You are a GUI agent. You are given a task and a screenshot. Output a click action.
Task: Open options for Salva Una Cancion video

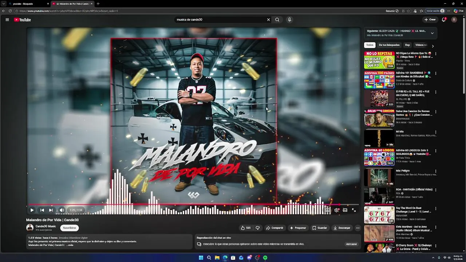(435, 112)
